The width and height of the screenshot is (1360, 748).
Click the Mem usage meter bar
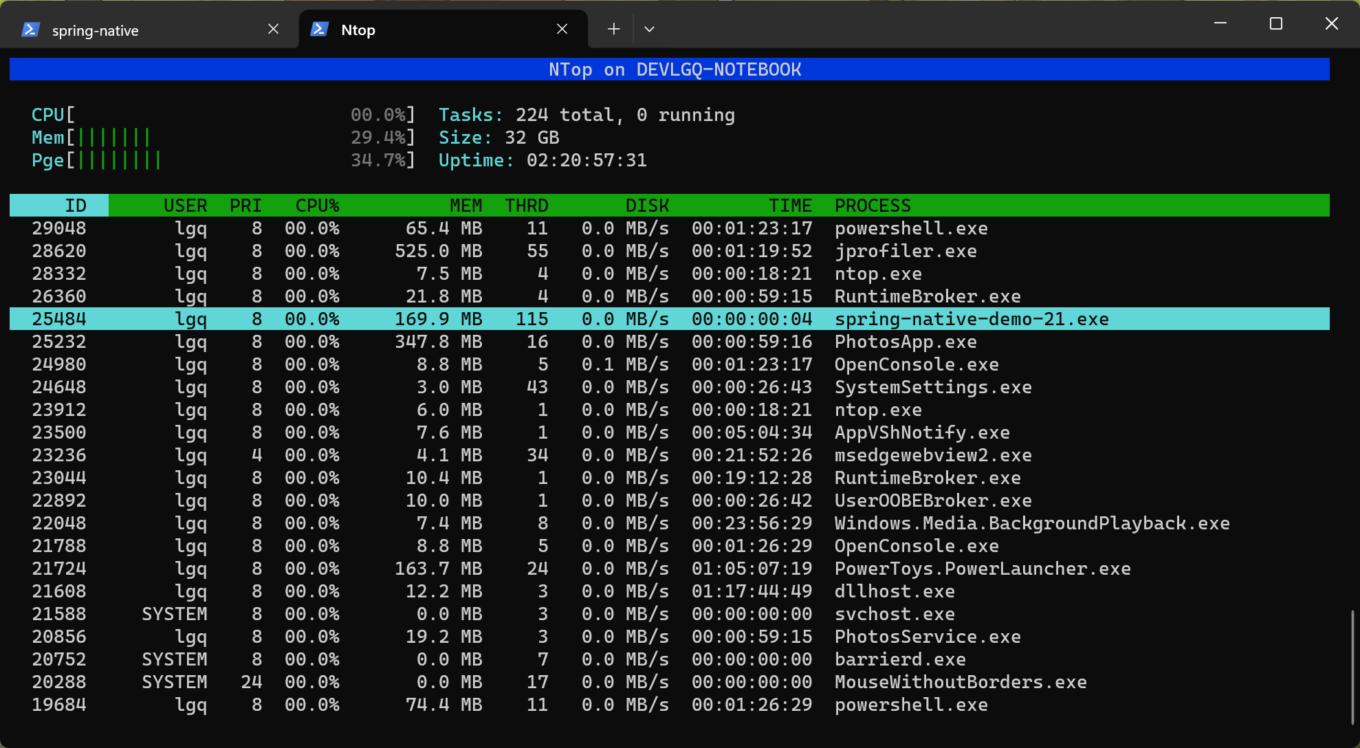tap(223, 137)
